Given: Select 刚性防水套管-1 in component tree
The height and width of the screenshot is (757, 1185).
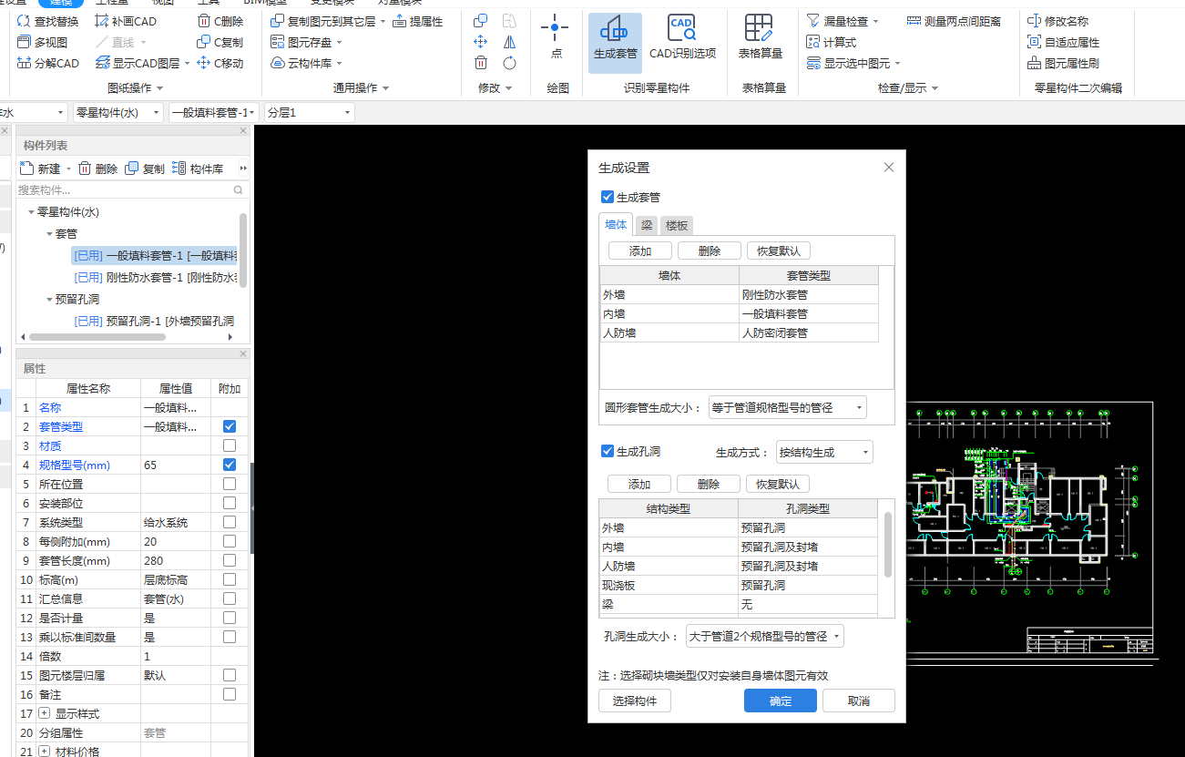Looking at the screenshot, I should (x=156, y=278).
